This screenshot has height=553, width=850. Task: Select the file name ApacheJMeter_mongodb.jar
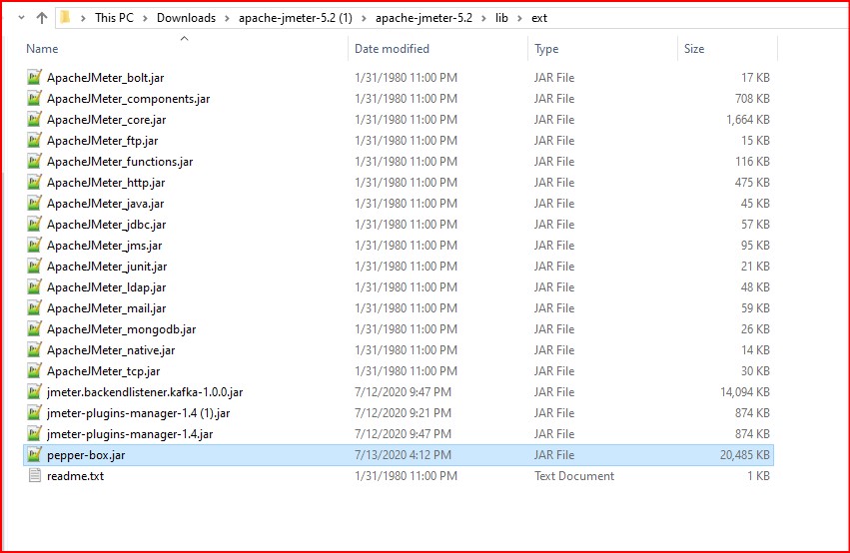pos(122,329)
